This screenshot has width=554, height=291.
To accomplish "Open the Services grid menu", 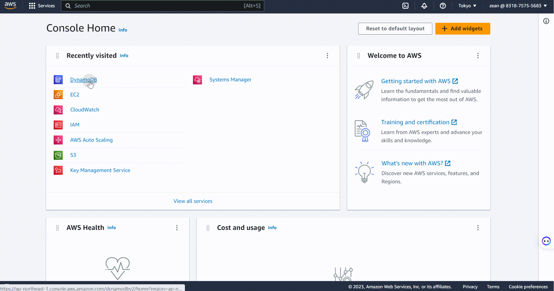I will pyautogui.click(x=42, y=6).
